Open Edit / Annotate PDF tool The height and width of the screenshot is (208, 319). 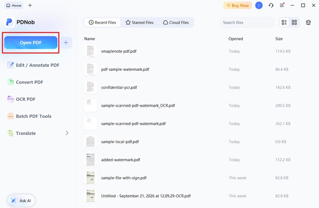(x=33, y=65)
